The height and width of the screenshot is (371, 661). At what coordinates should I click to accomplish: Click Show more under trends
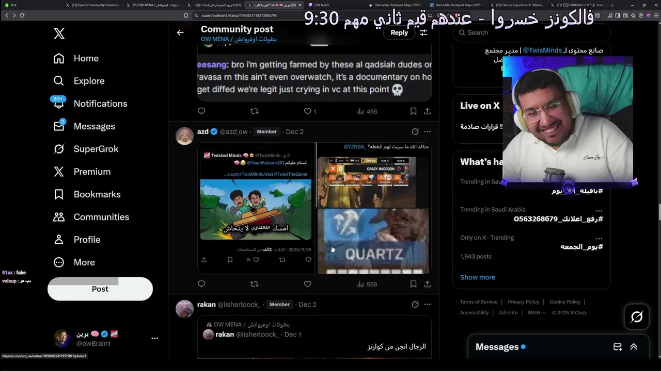point(478,277)
